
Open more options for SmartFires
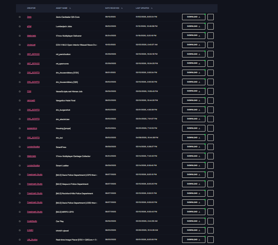(x=211, y=147)
